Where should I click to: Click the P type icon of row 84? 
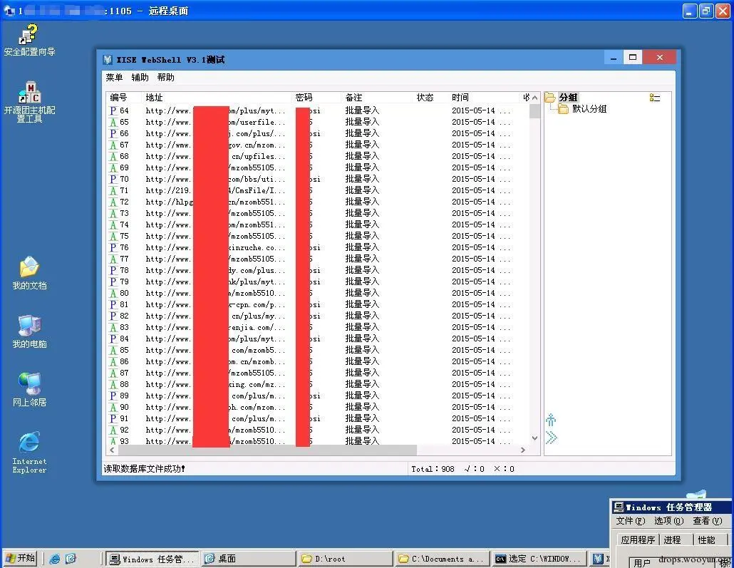coord(113,339)
